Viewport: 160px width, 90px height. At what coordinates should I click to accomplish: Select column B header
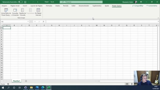coord(14,25)
